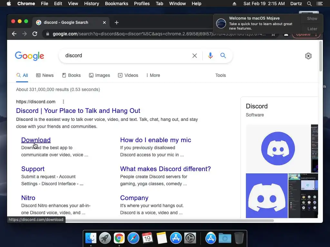330x247 pixels.
Task: Switch to Images results tab
Action: coord(99,75)
